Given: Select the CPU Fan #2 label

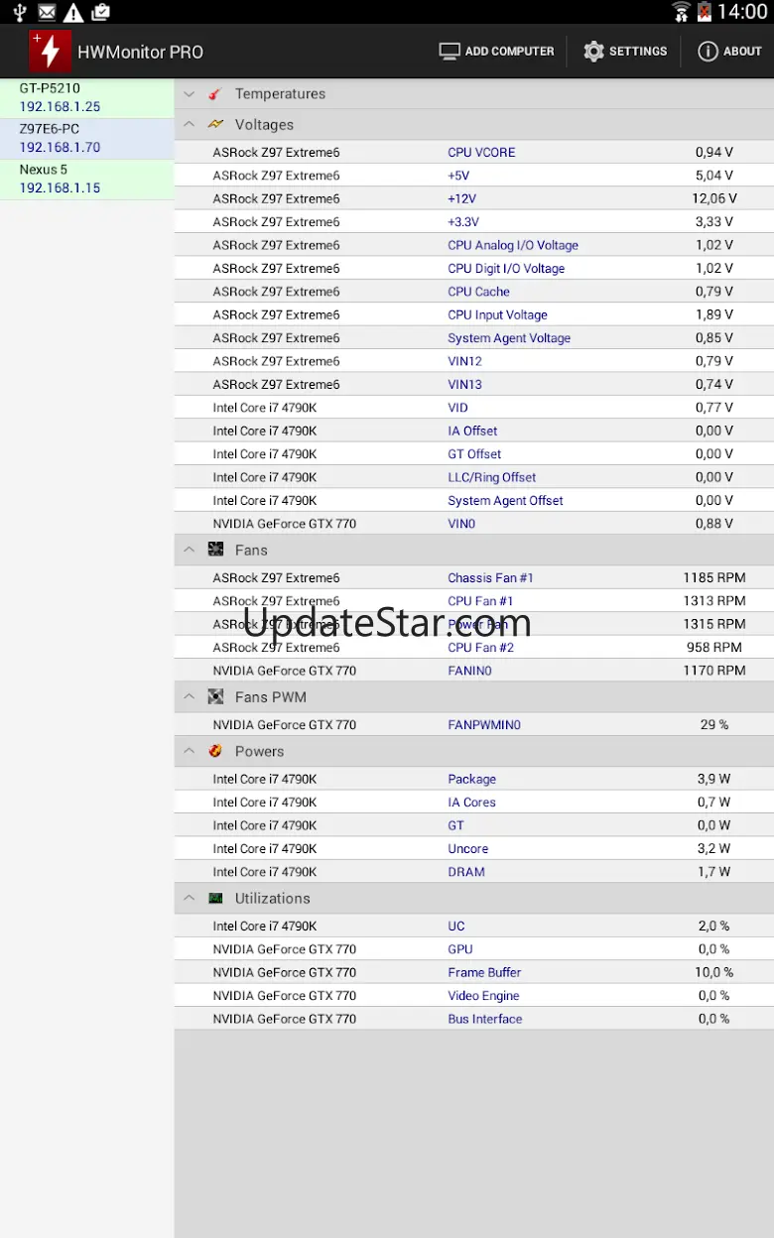Looking at the screenshot, I should pyautogui.click(x=480, y=648).
